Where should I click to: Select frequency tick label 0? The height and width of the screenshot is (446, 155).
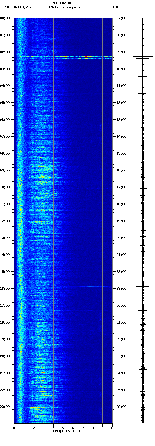14,428
